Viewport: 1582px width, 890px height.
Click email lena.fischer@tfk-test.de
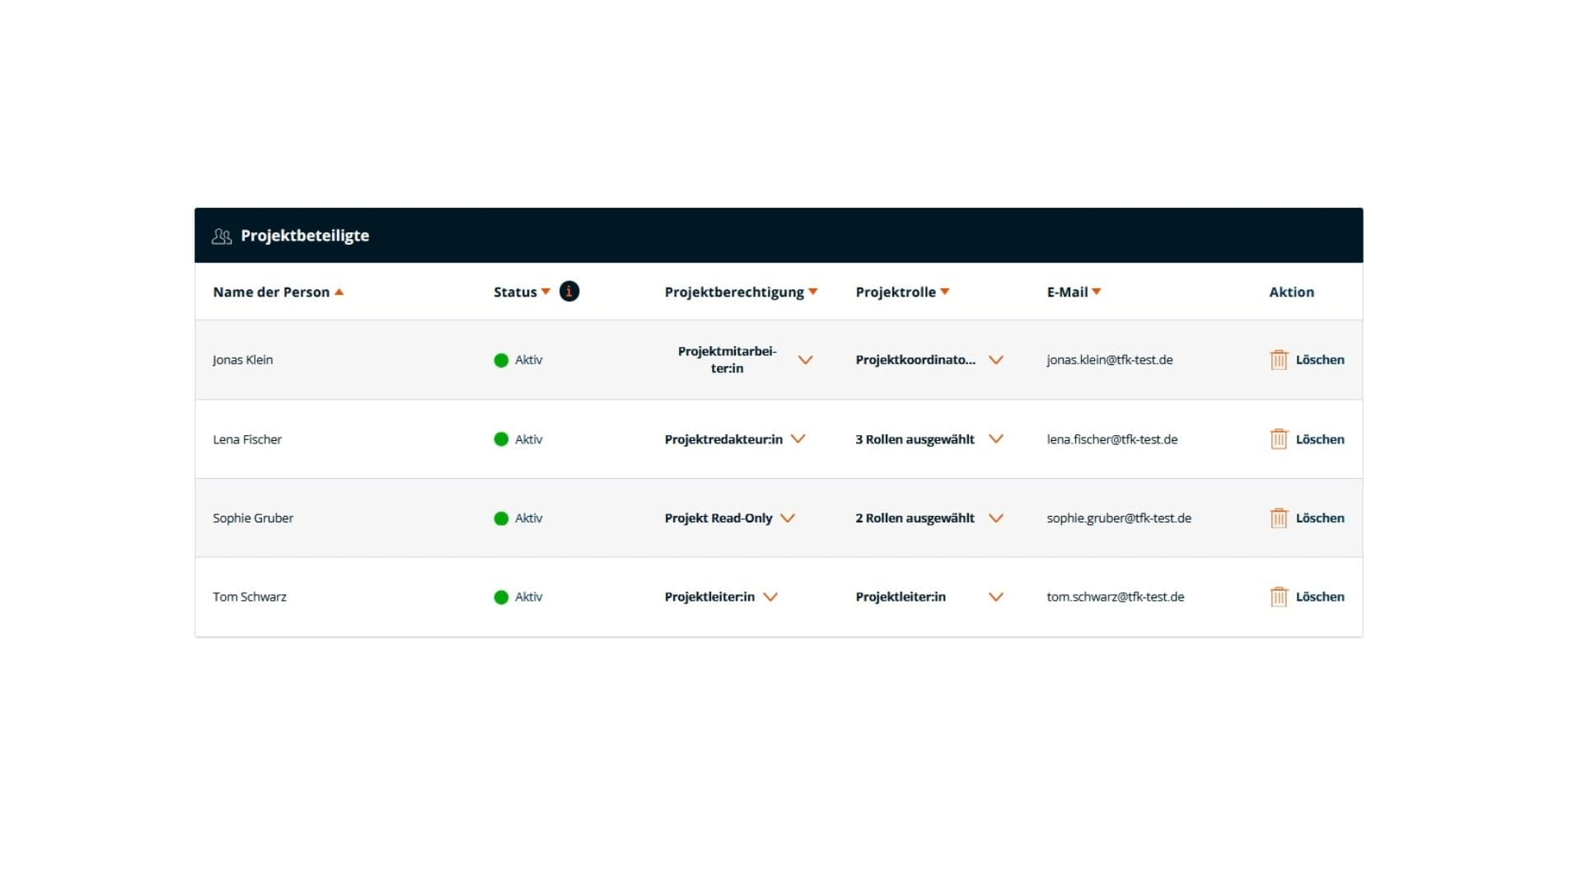point(1112,439)
